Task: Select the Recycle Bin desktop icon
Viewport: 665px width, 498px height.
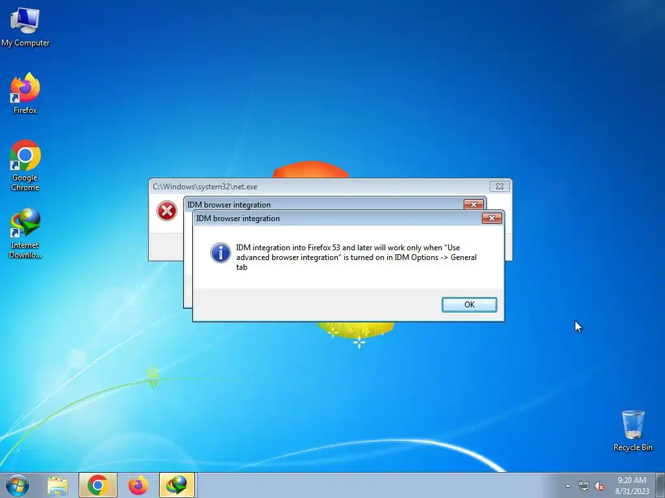Action: (633, 431)
